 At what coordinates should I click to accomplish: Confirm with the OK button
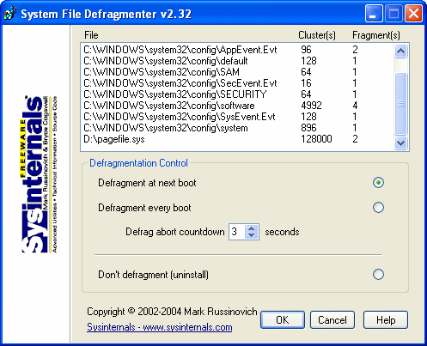pos(283,319)
